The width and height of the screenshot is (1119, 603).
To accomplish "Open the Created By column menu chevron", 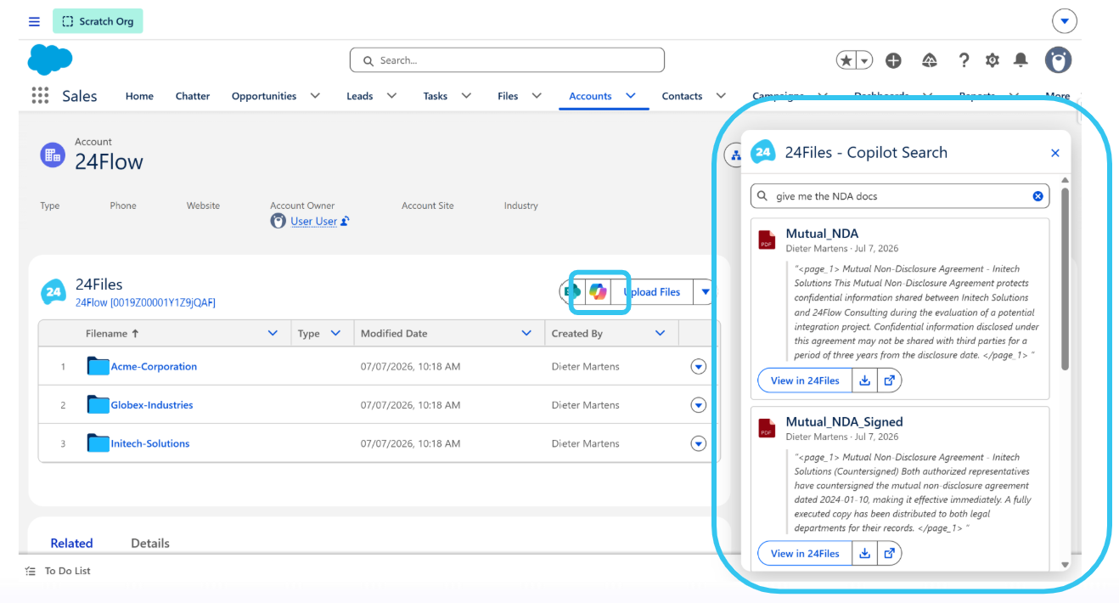I will click(661, 333).
